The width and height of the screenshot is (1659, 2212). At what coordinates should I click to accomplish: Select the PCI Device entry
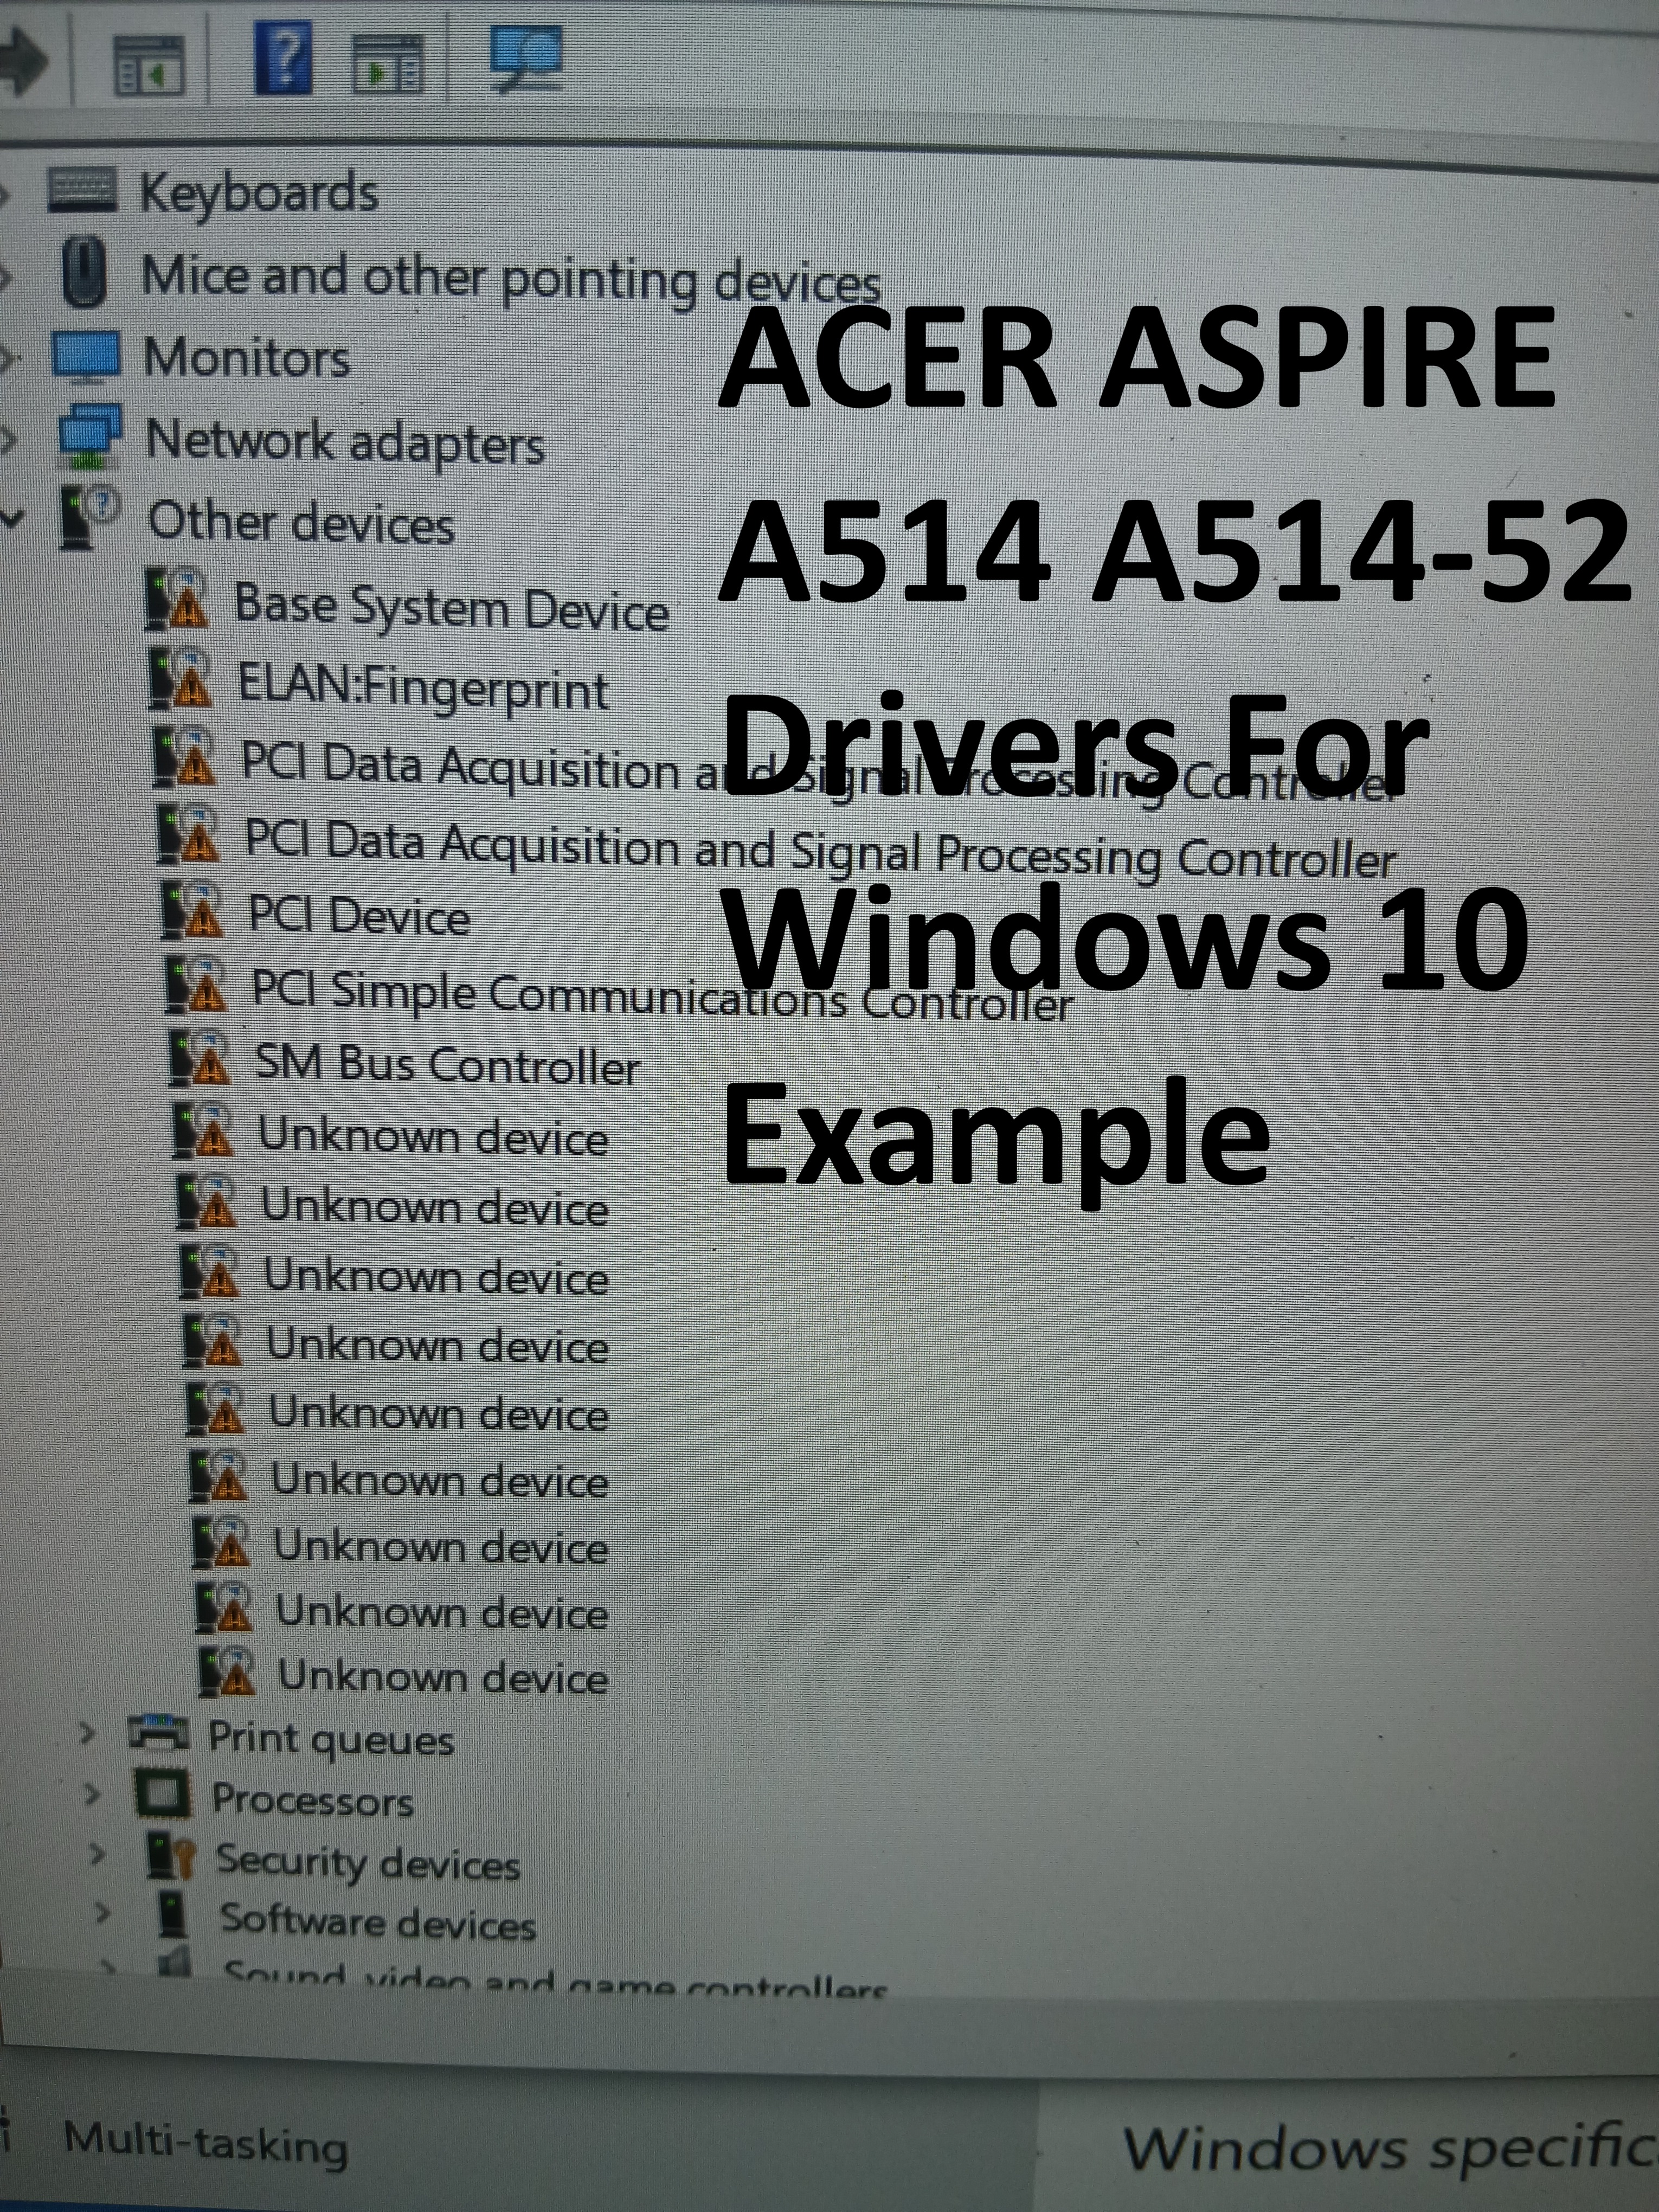click(359, 915)
